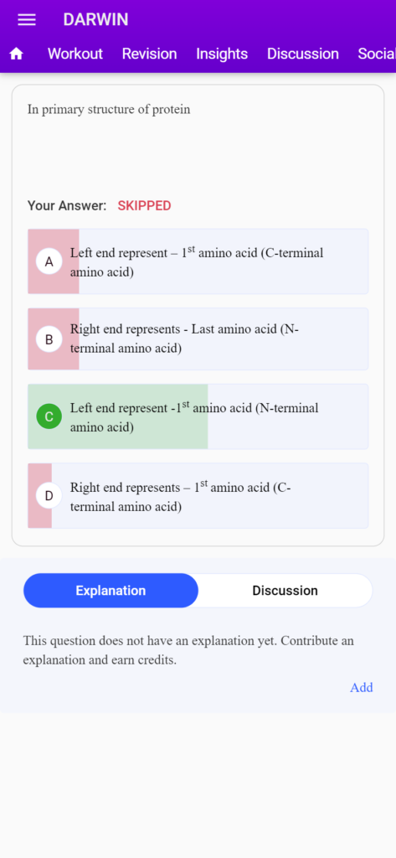Choose answer 'Left end represent – 1st amino acid (C-terminal)'

(198, 261)
